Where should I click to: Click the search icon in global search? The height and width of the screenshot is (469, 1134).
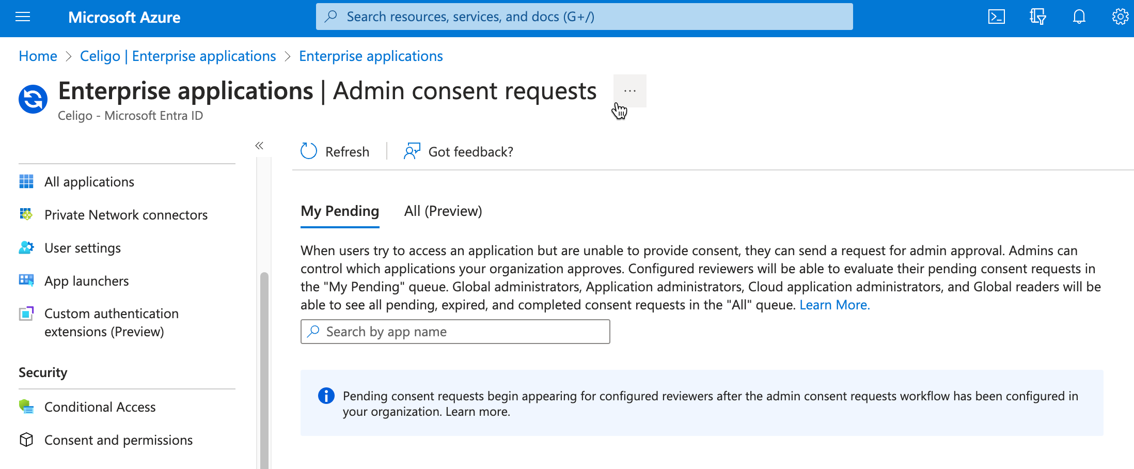point(330,17)
